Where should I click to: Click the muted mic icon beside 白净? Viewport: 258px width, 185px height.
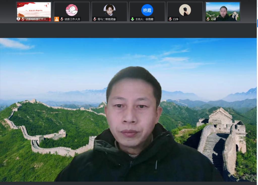point(170,19)
